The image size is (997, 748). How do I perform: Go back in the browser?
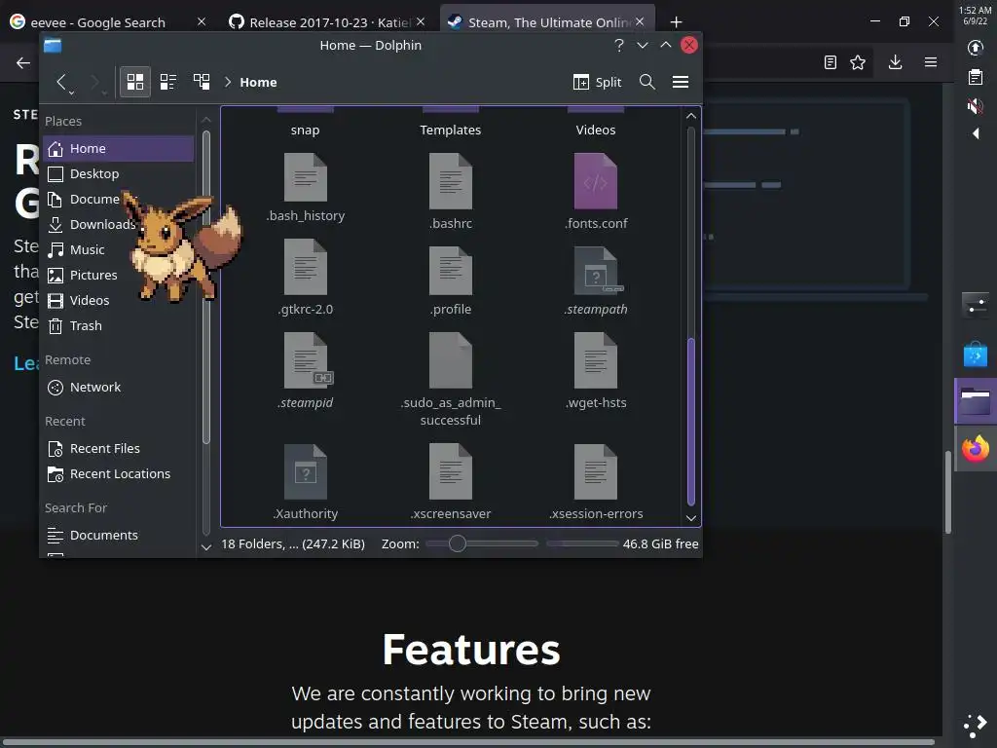(x=23, y=62)
